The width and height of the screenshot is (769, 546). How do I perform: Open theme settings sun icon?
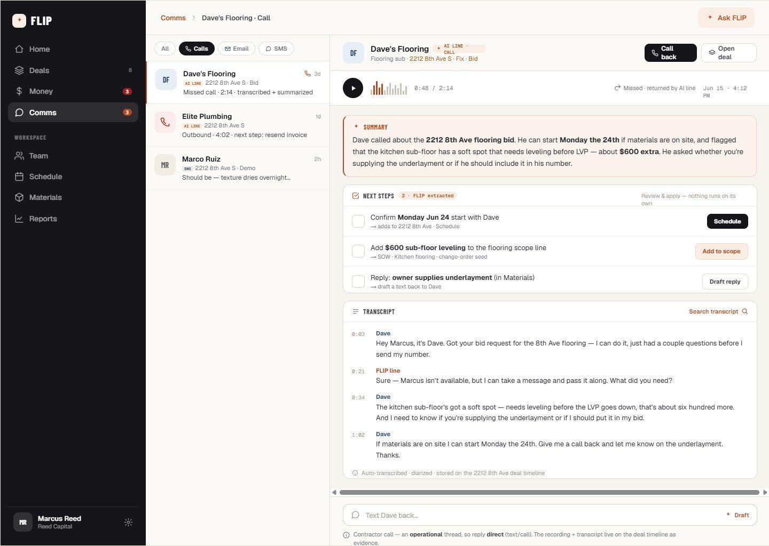point(128,523)
